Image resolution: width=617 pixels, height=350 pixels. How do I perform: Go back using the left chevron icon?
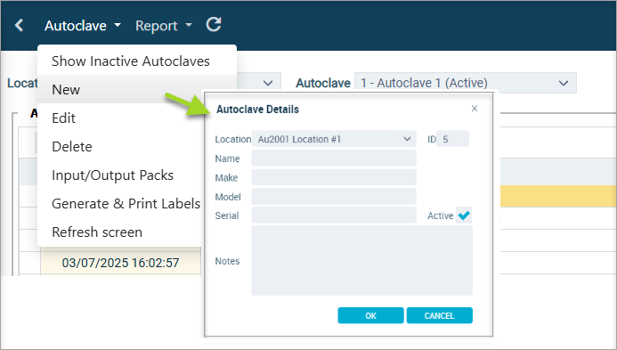point(19,26)
